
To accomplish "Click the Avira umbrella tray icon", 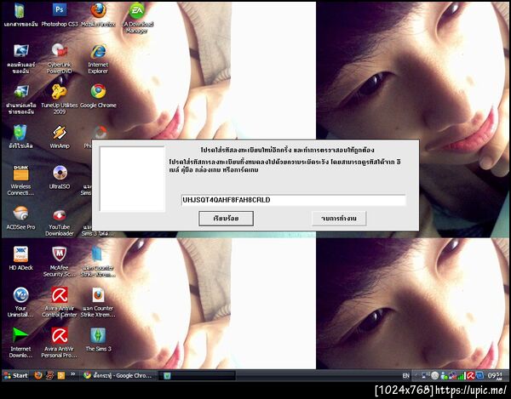I will pos(470,376).
